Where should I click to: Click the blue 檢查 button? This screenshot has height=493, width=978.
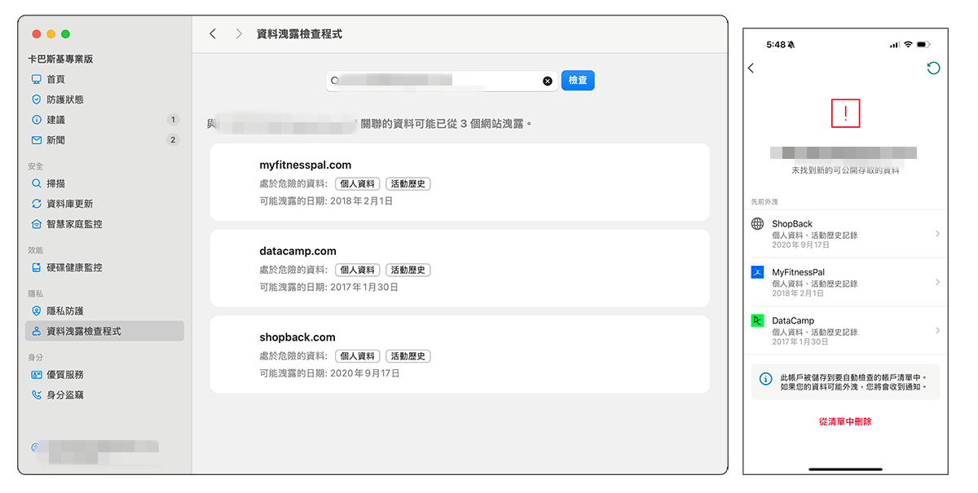point(578,81)
